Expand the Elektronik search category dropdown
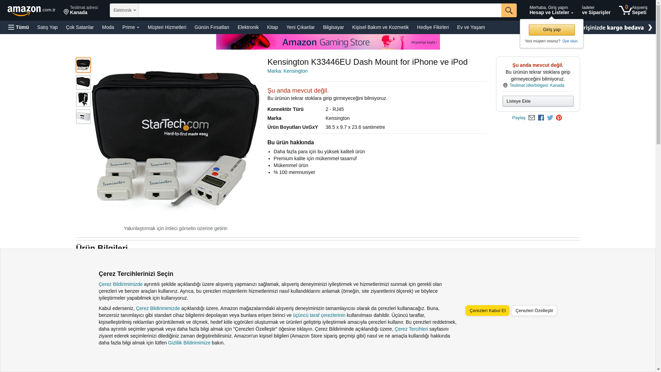Image resolution: width=661 pixels, height=372 pixels. pos(124,10)
